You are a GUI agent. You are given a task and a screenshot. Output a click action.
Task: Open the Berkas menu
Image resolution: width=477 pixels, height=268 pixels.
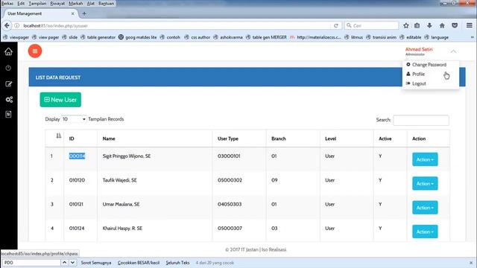click(x=7, y=3)
